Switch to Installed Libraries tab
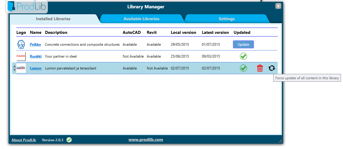 [x=53, y=19]
